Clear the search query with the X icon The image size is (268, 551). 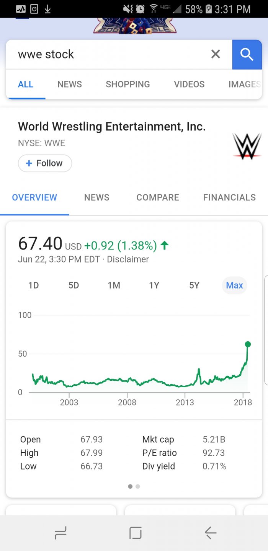coord(216,54)
